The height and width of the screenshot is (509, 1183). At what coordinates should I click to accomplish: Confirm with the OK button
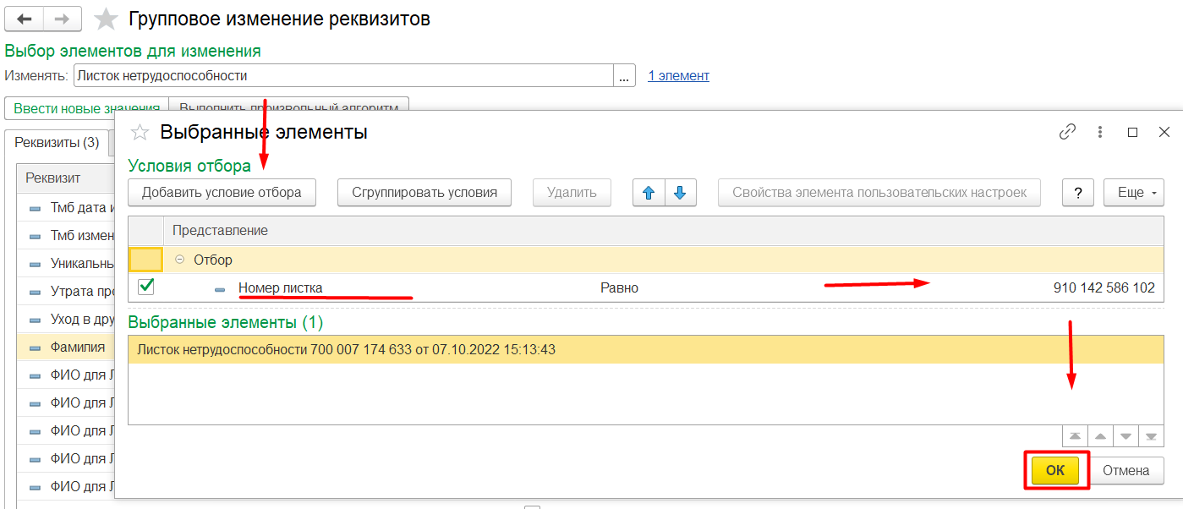(1054, 470)
